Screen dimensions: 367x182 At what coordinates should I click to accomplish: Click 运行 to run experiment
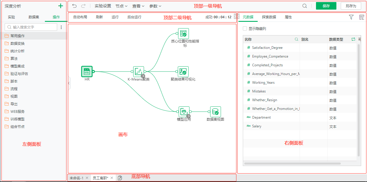[115, 17]
